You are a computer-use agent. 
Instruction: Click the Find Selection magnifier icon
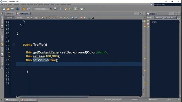click(42, 18)
